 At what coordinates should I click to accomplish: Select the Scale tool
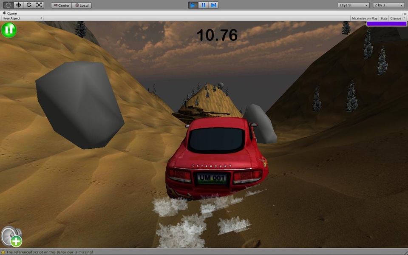pos(39,5)
